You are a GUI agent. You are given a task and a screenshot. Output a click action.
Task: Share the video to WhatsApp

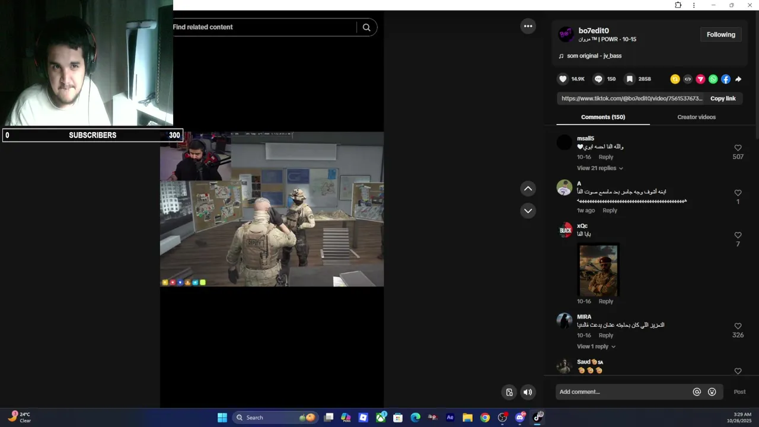click(713, 79)
